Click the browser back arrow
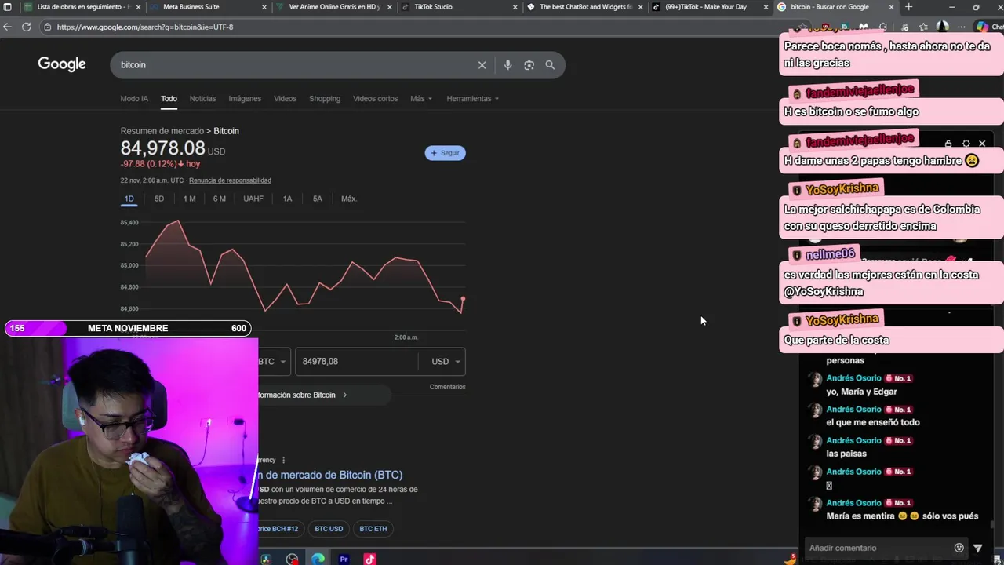Viewport: 1004px width, 565px height. (x=7, y=27)
